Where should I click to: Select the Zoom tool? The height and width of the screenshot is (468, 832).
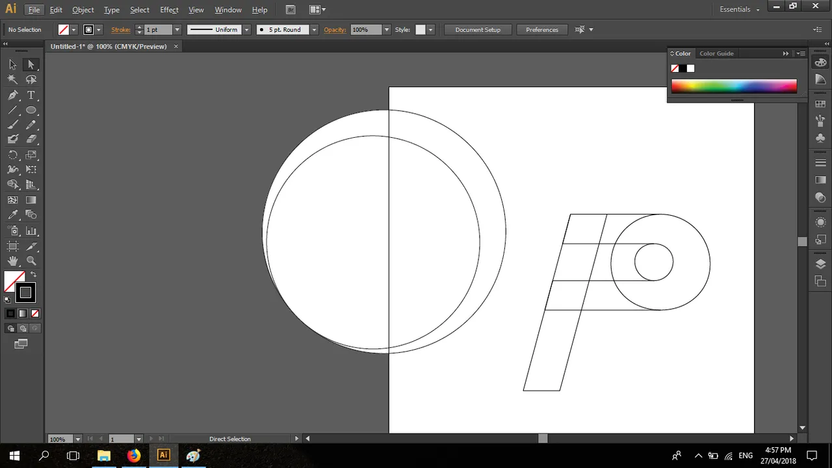click(x=31, y=261)
